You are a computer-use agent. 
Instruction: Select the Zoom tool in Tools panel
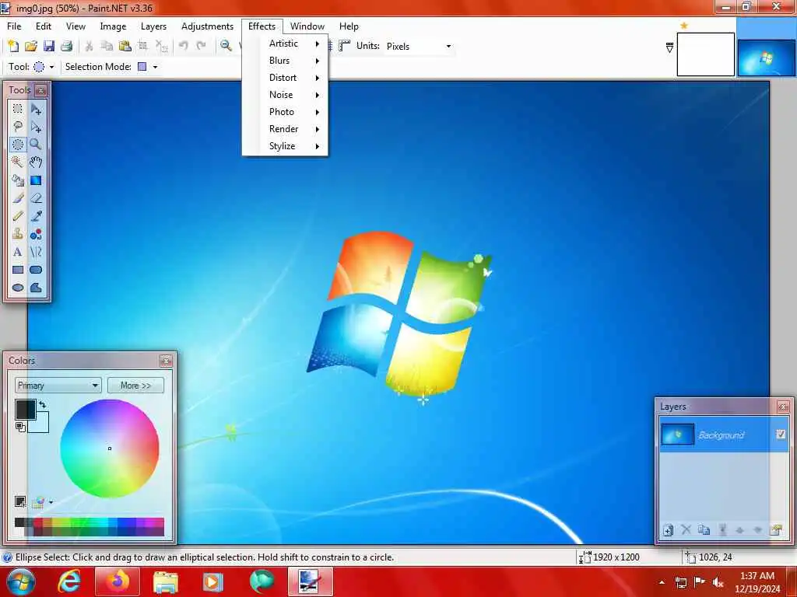36,144
